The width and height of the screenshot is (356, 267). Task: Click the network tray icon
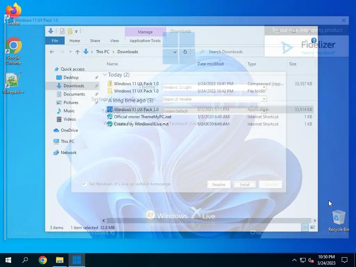pyautogui.click(x=303, y=260)
